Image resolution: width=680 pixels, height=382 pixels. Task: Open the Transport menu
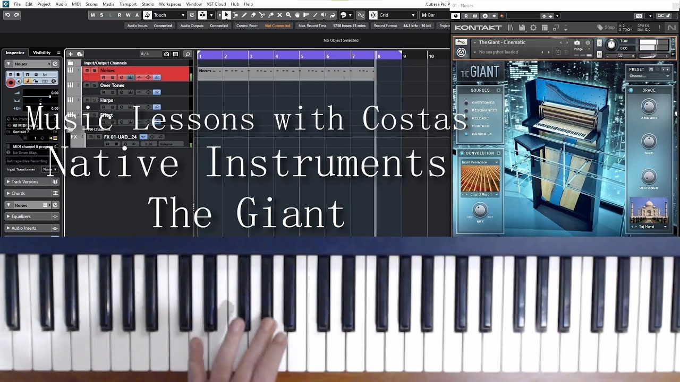tap(127, 4)
